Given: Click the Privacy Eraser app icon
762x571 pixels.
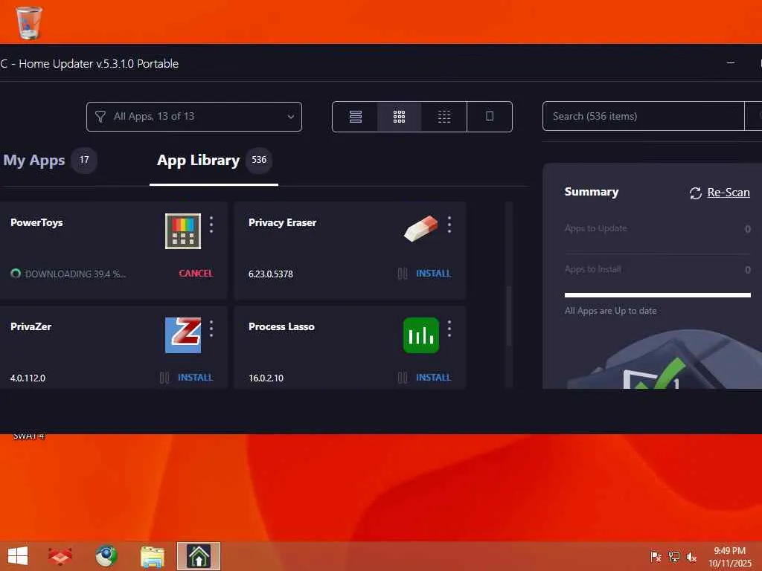Looking at the screenshot, I should [x=421, y=228].
